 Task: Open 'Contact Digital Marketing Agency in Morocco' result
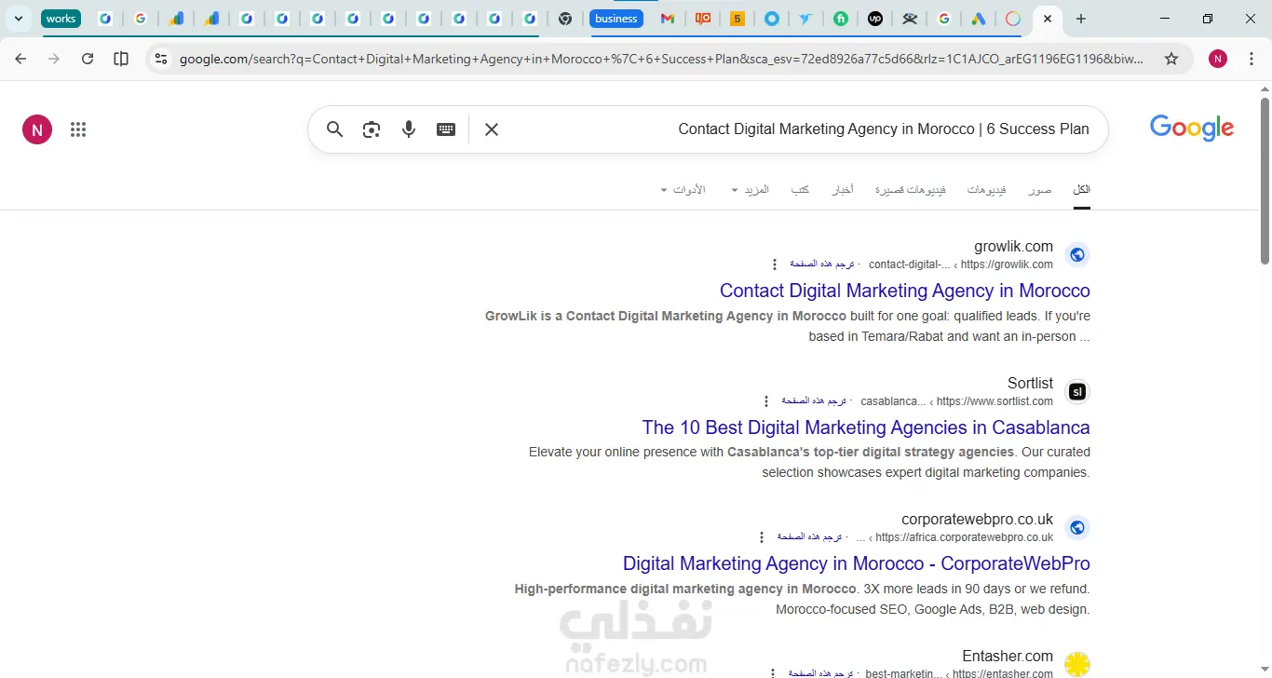(905, 291)
